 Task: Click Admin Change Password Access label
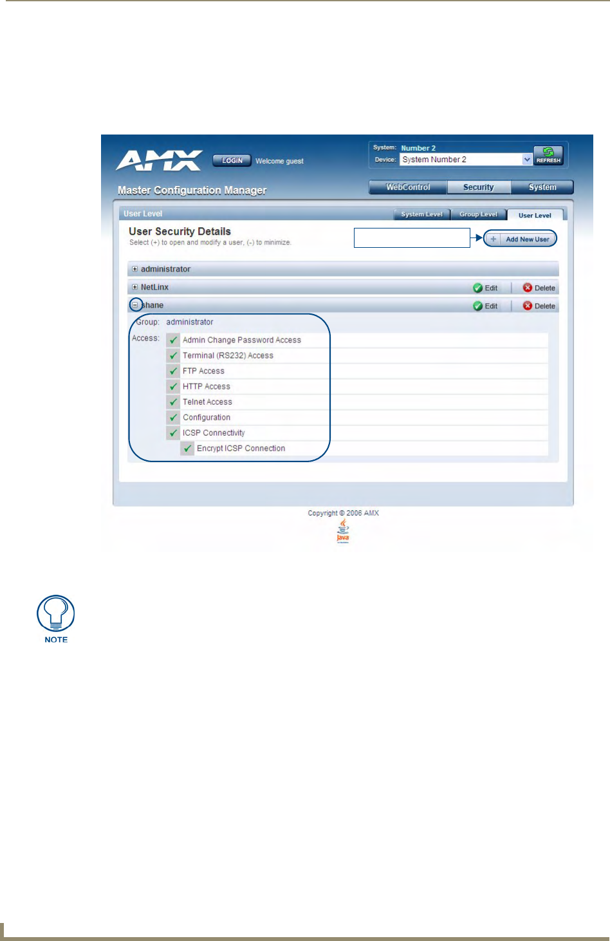pyautogui.click(x=242, y=340)
